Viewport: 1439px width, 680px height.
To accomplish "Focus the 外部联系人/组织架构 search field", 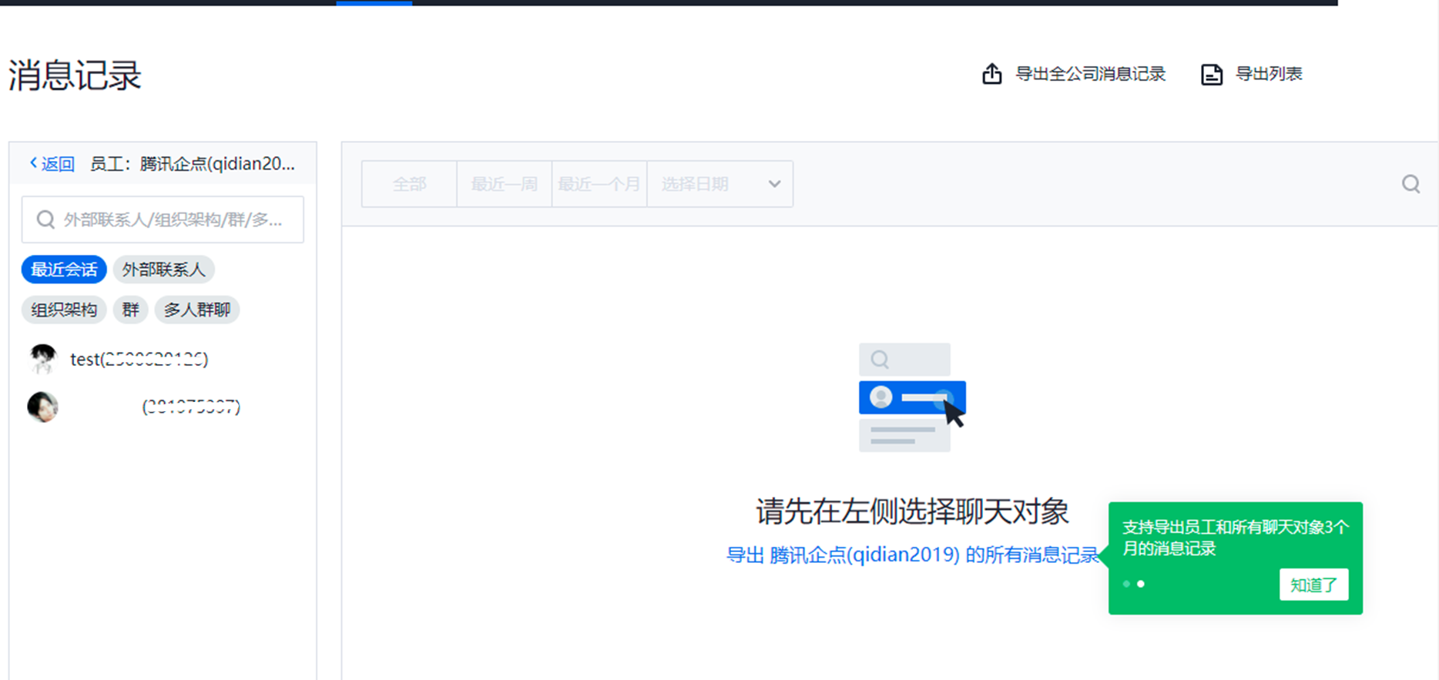I will 163,219.
